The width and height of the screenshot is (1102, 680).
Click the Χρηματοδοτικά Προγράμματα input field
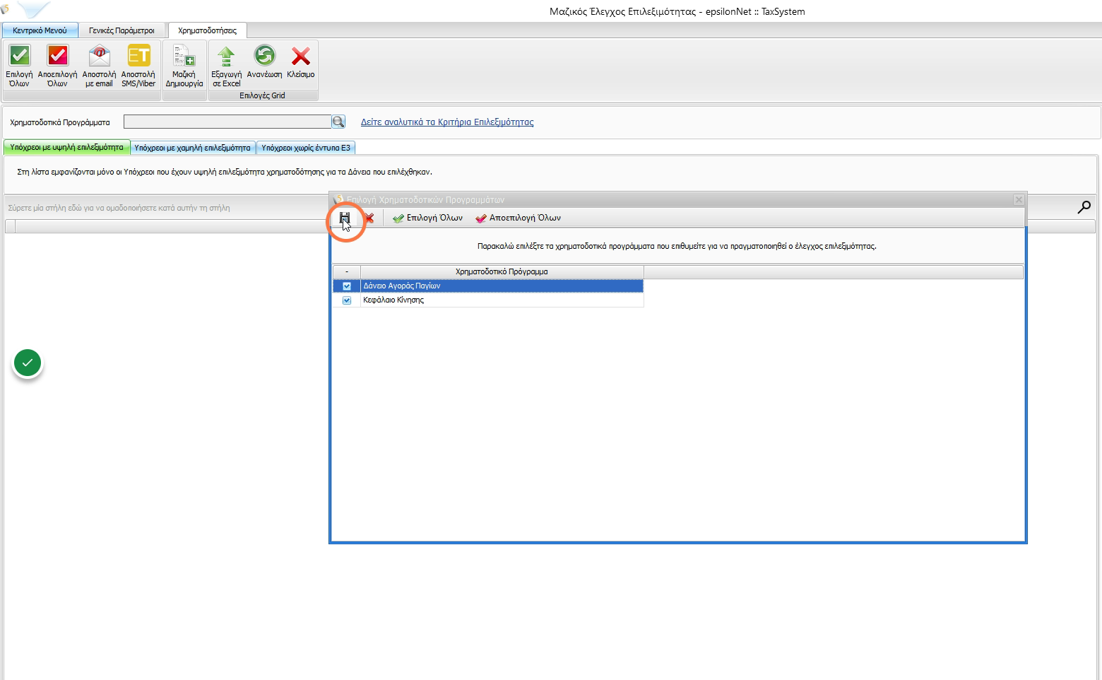(227, 122)
